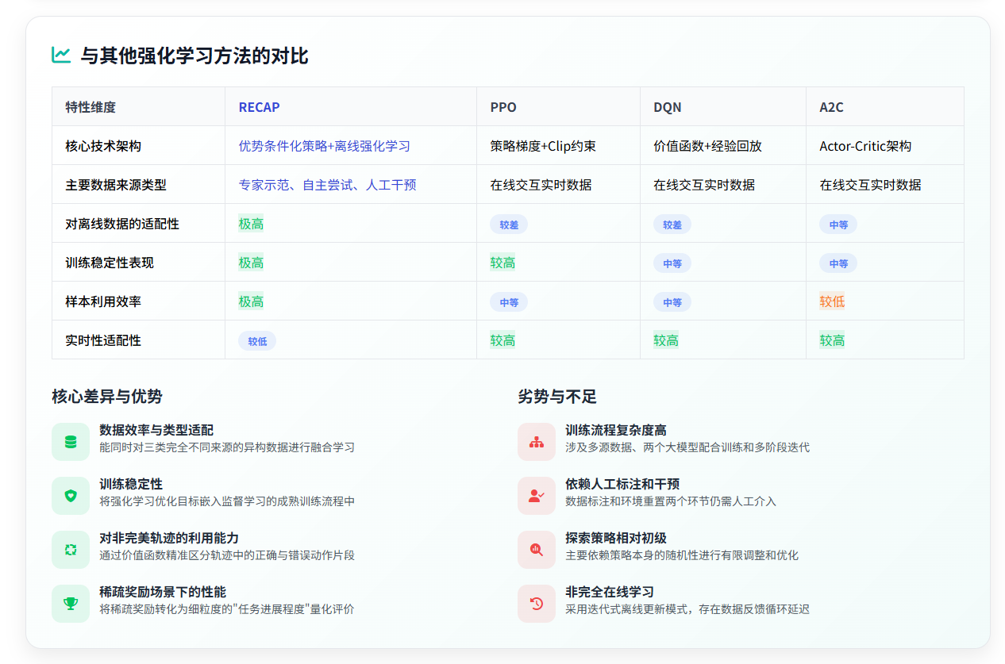1005x664 pixels.
Task: Click DQN's 较高 badge in 实时性适配性 row
Action: pyautogui.click(x=666, y=340)
